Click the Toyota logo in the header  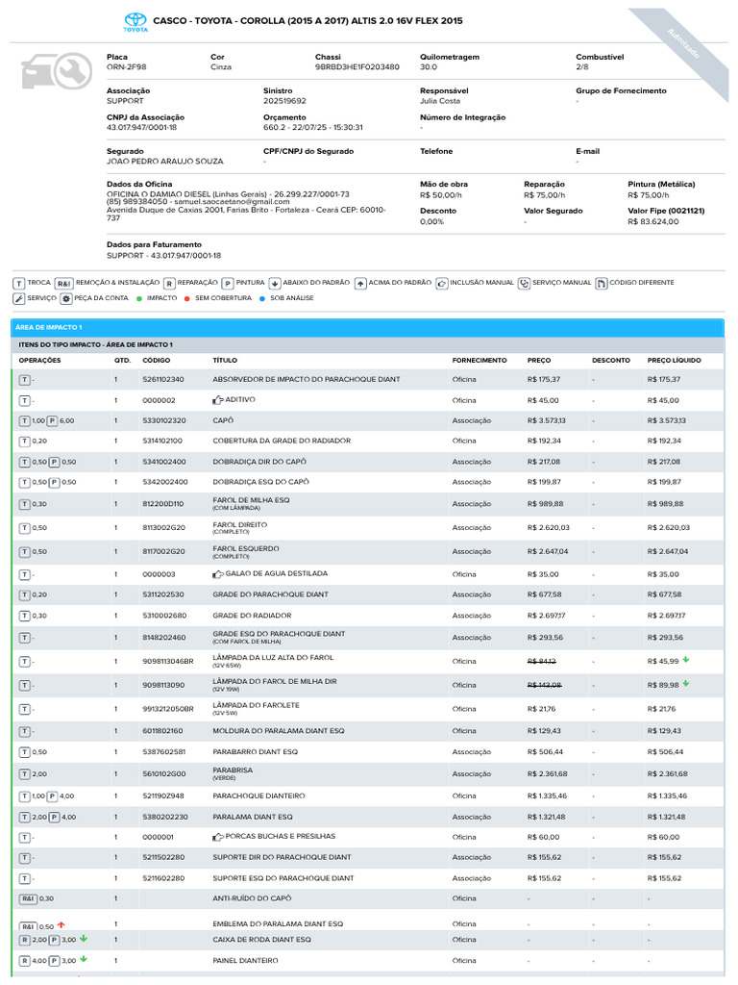(x=135, y=22)
